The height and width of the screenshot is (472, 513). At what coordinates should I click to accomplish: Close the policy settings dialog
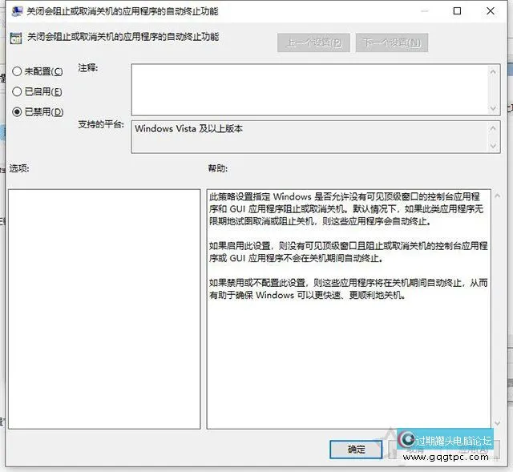(x=490, y=11)
